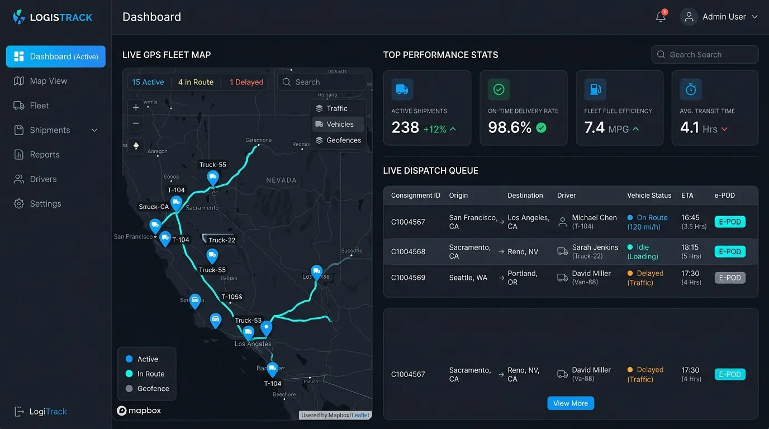769x429 pixels.
Task: Click the LogiTrack logout icon
Action: point(19,412)
